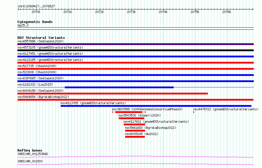The width and height of the screenshot is (262, 168).
Task: Click the 2074k ruler tick label
Action: (163, 12)
